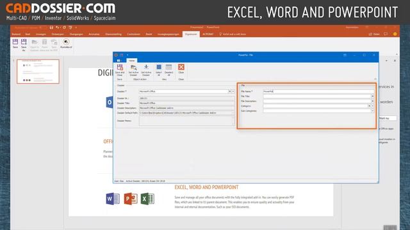Image resolution: width=410 pixels, height=230 pixels.
Task: Click the Niet nu button in the side pane
Action: pos(388,118)
